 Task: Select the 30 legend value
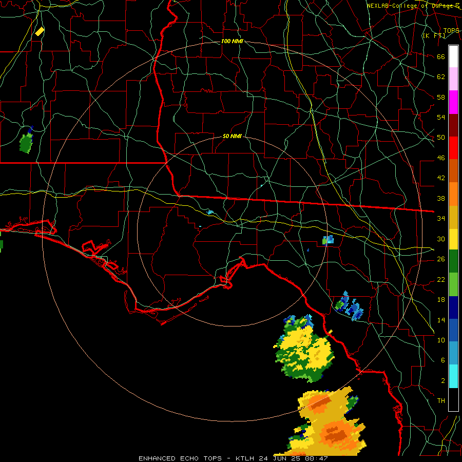point(441,239)
